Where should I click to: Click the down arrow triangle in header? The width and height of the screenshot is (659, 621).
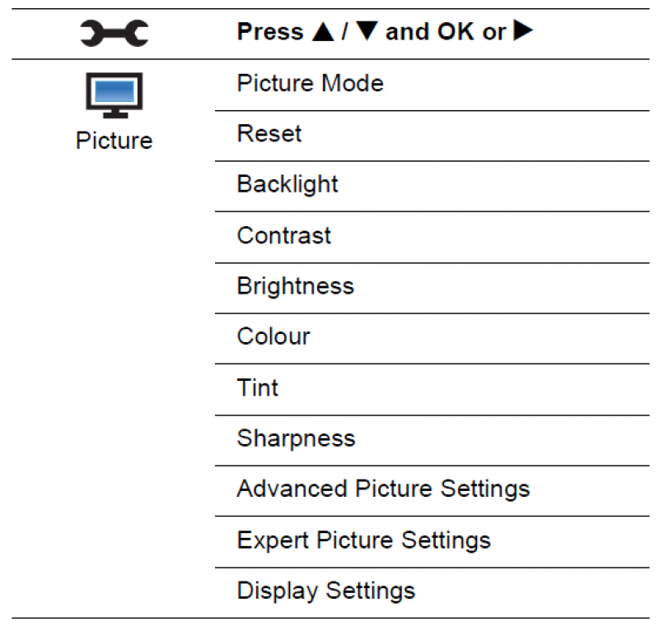(367, 31)
